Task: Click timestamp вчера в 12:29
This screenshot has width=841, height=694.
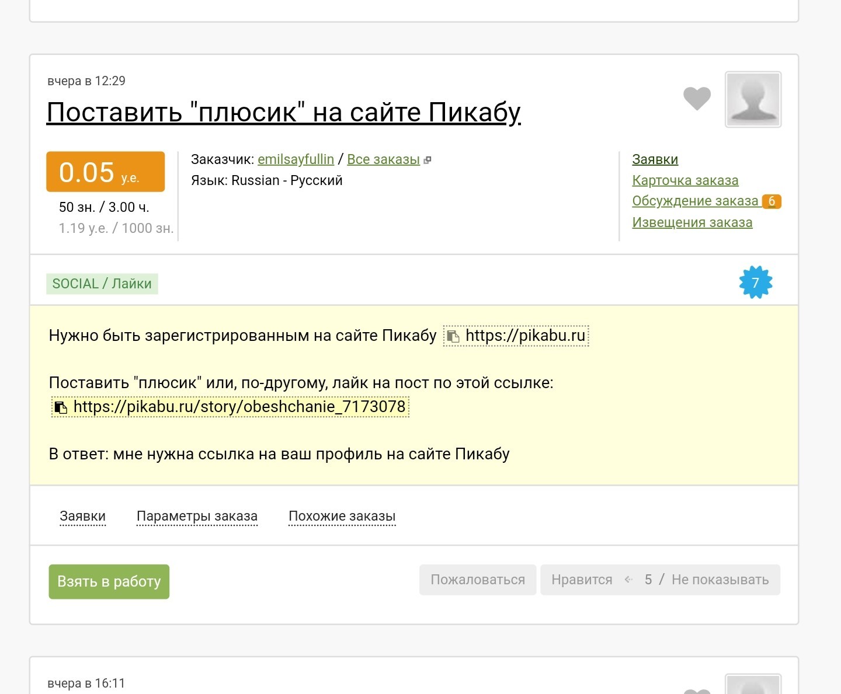Action: click(86, 81)
